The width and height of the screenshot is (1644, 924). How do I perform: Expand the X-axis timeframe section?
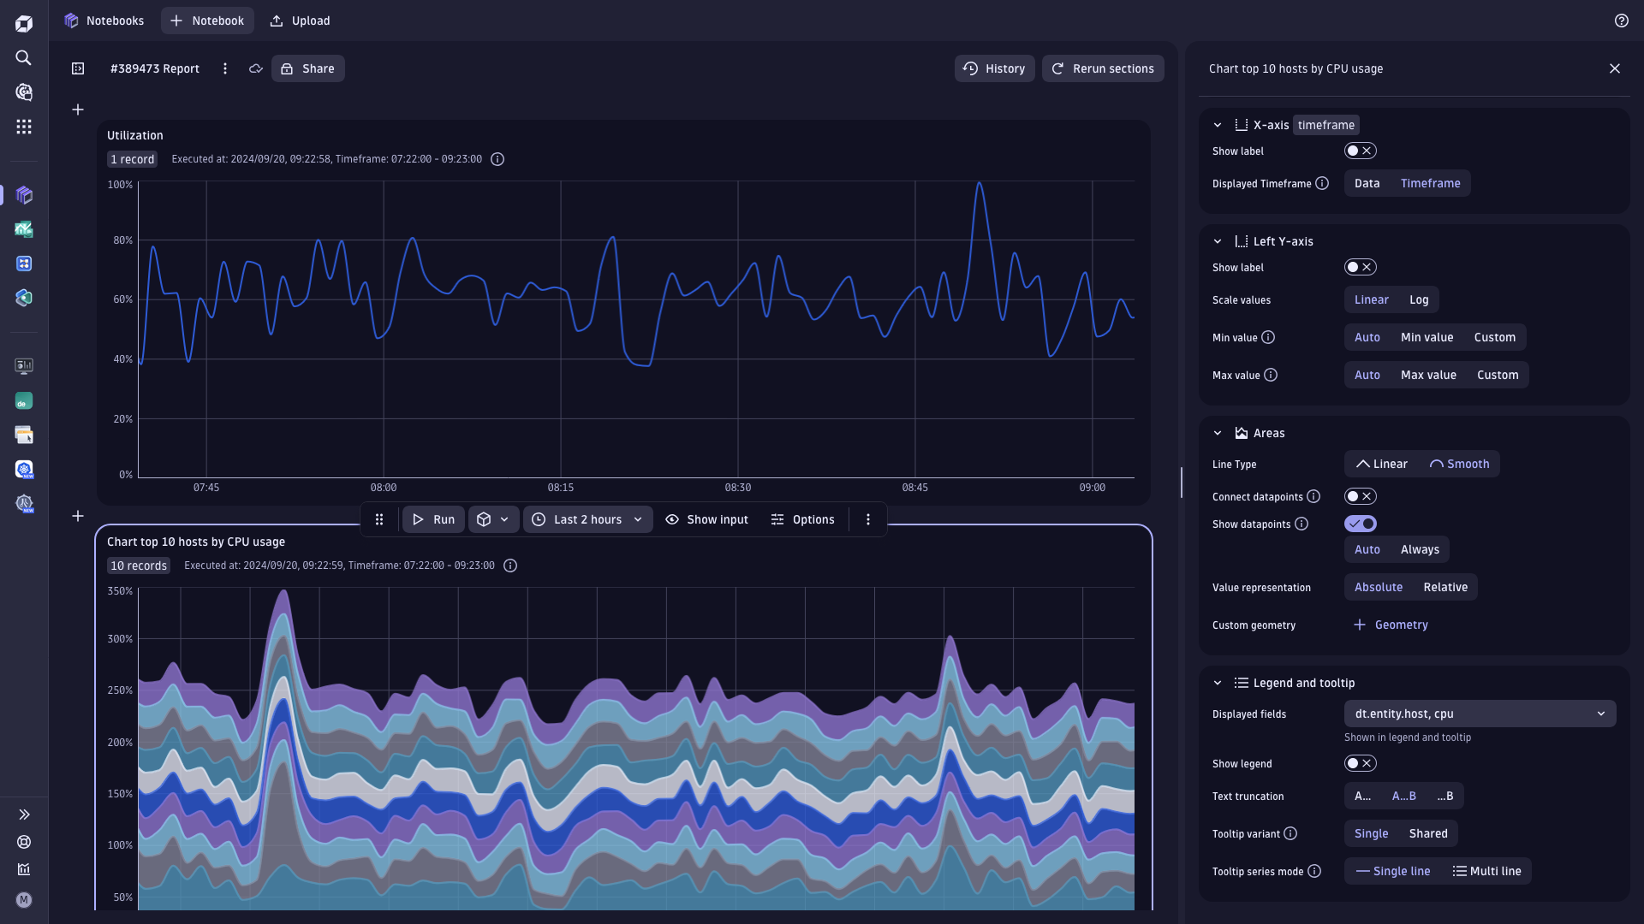point(1218,125)
